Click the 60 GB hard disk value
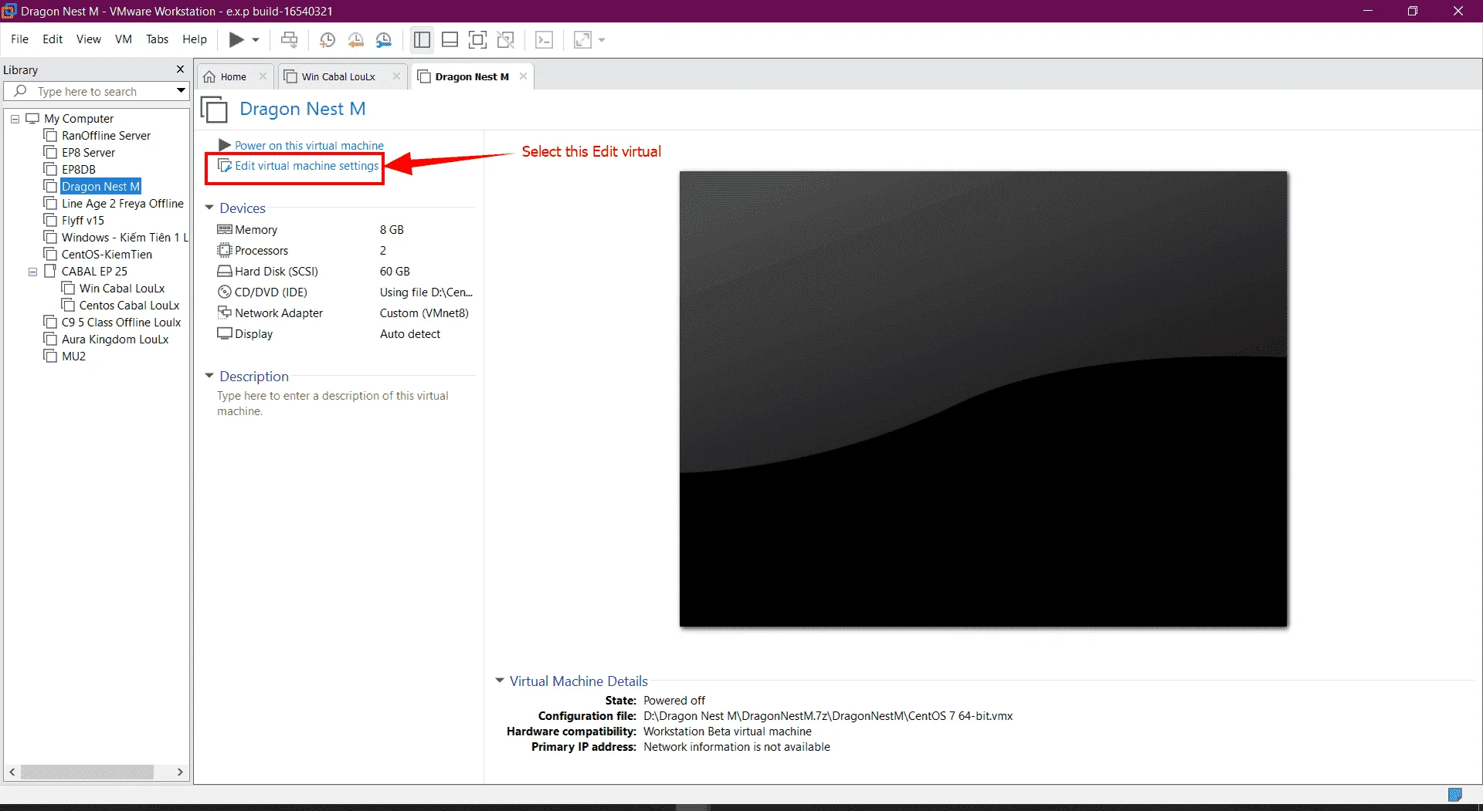1483x811 pixels. tap(395, 272)
